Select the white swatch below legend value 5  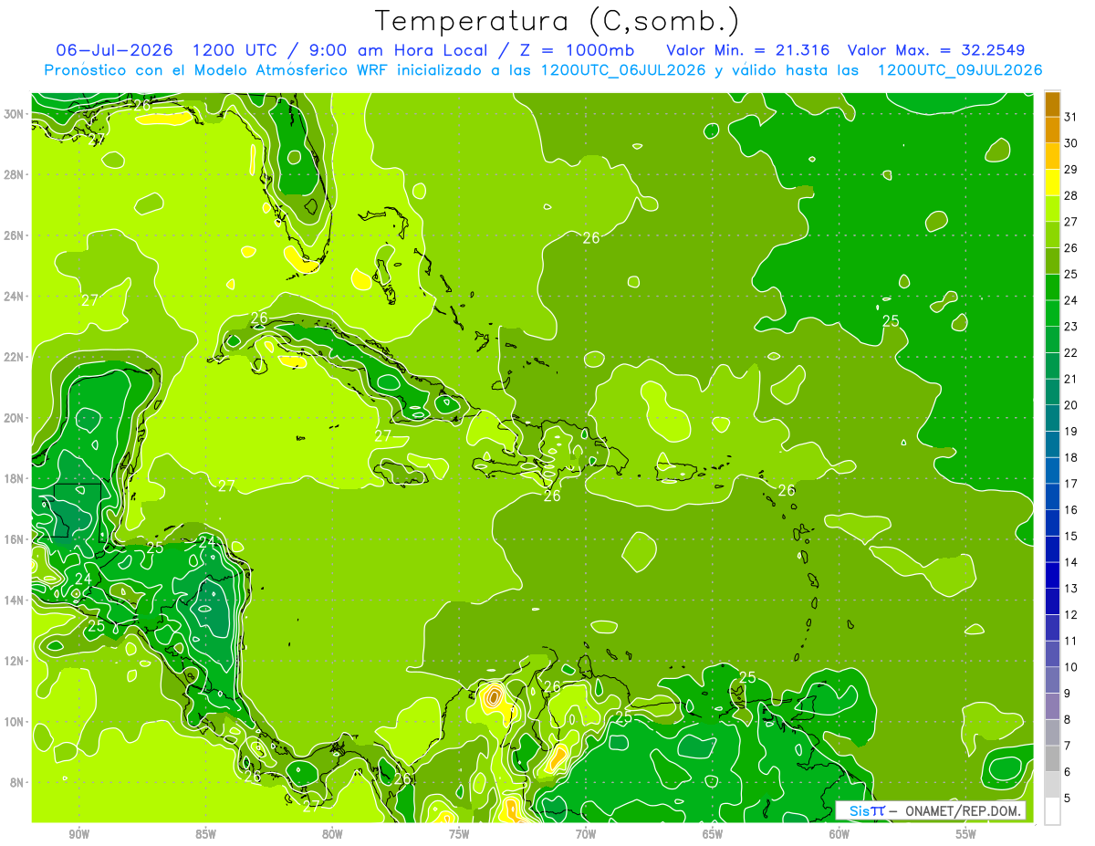click(x=1052, y=811)
